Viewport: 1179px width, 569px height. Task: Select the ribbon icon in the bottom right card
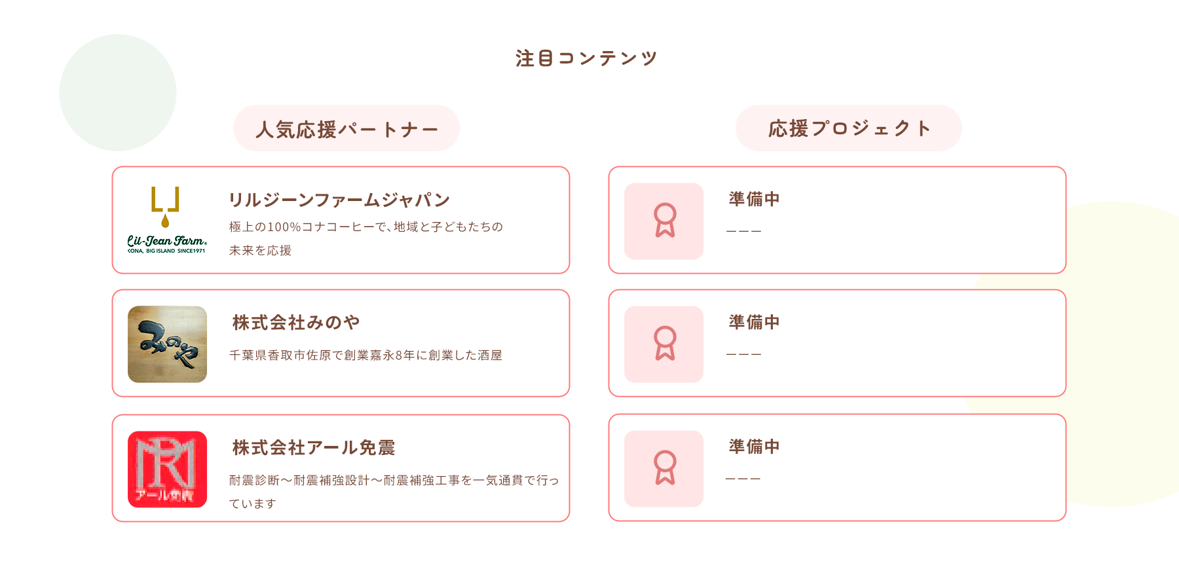[x=664, y=468]
